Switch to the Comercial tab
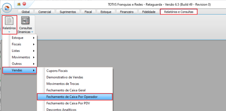Viewport: 226px width, 111px height. point(45,12)
